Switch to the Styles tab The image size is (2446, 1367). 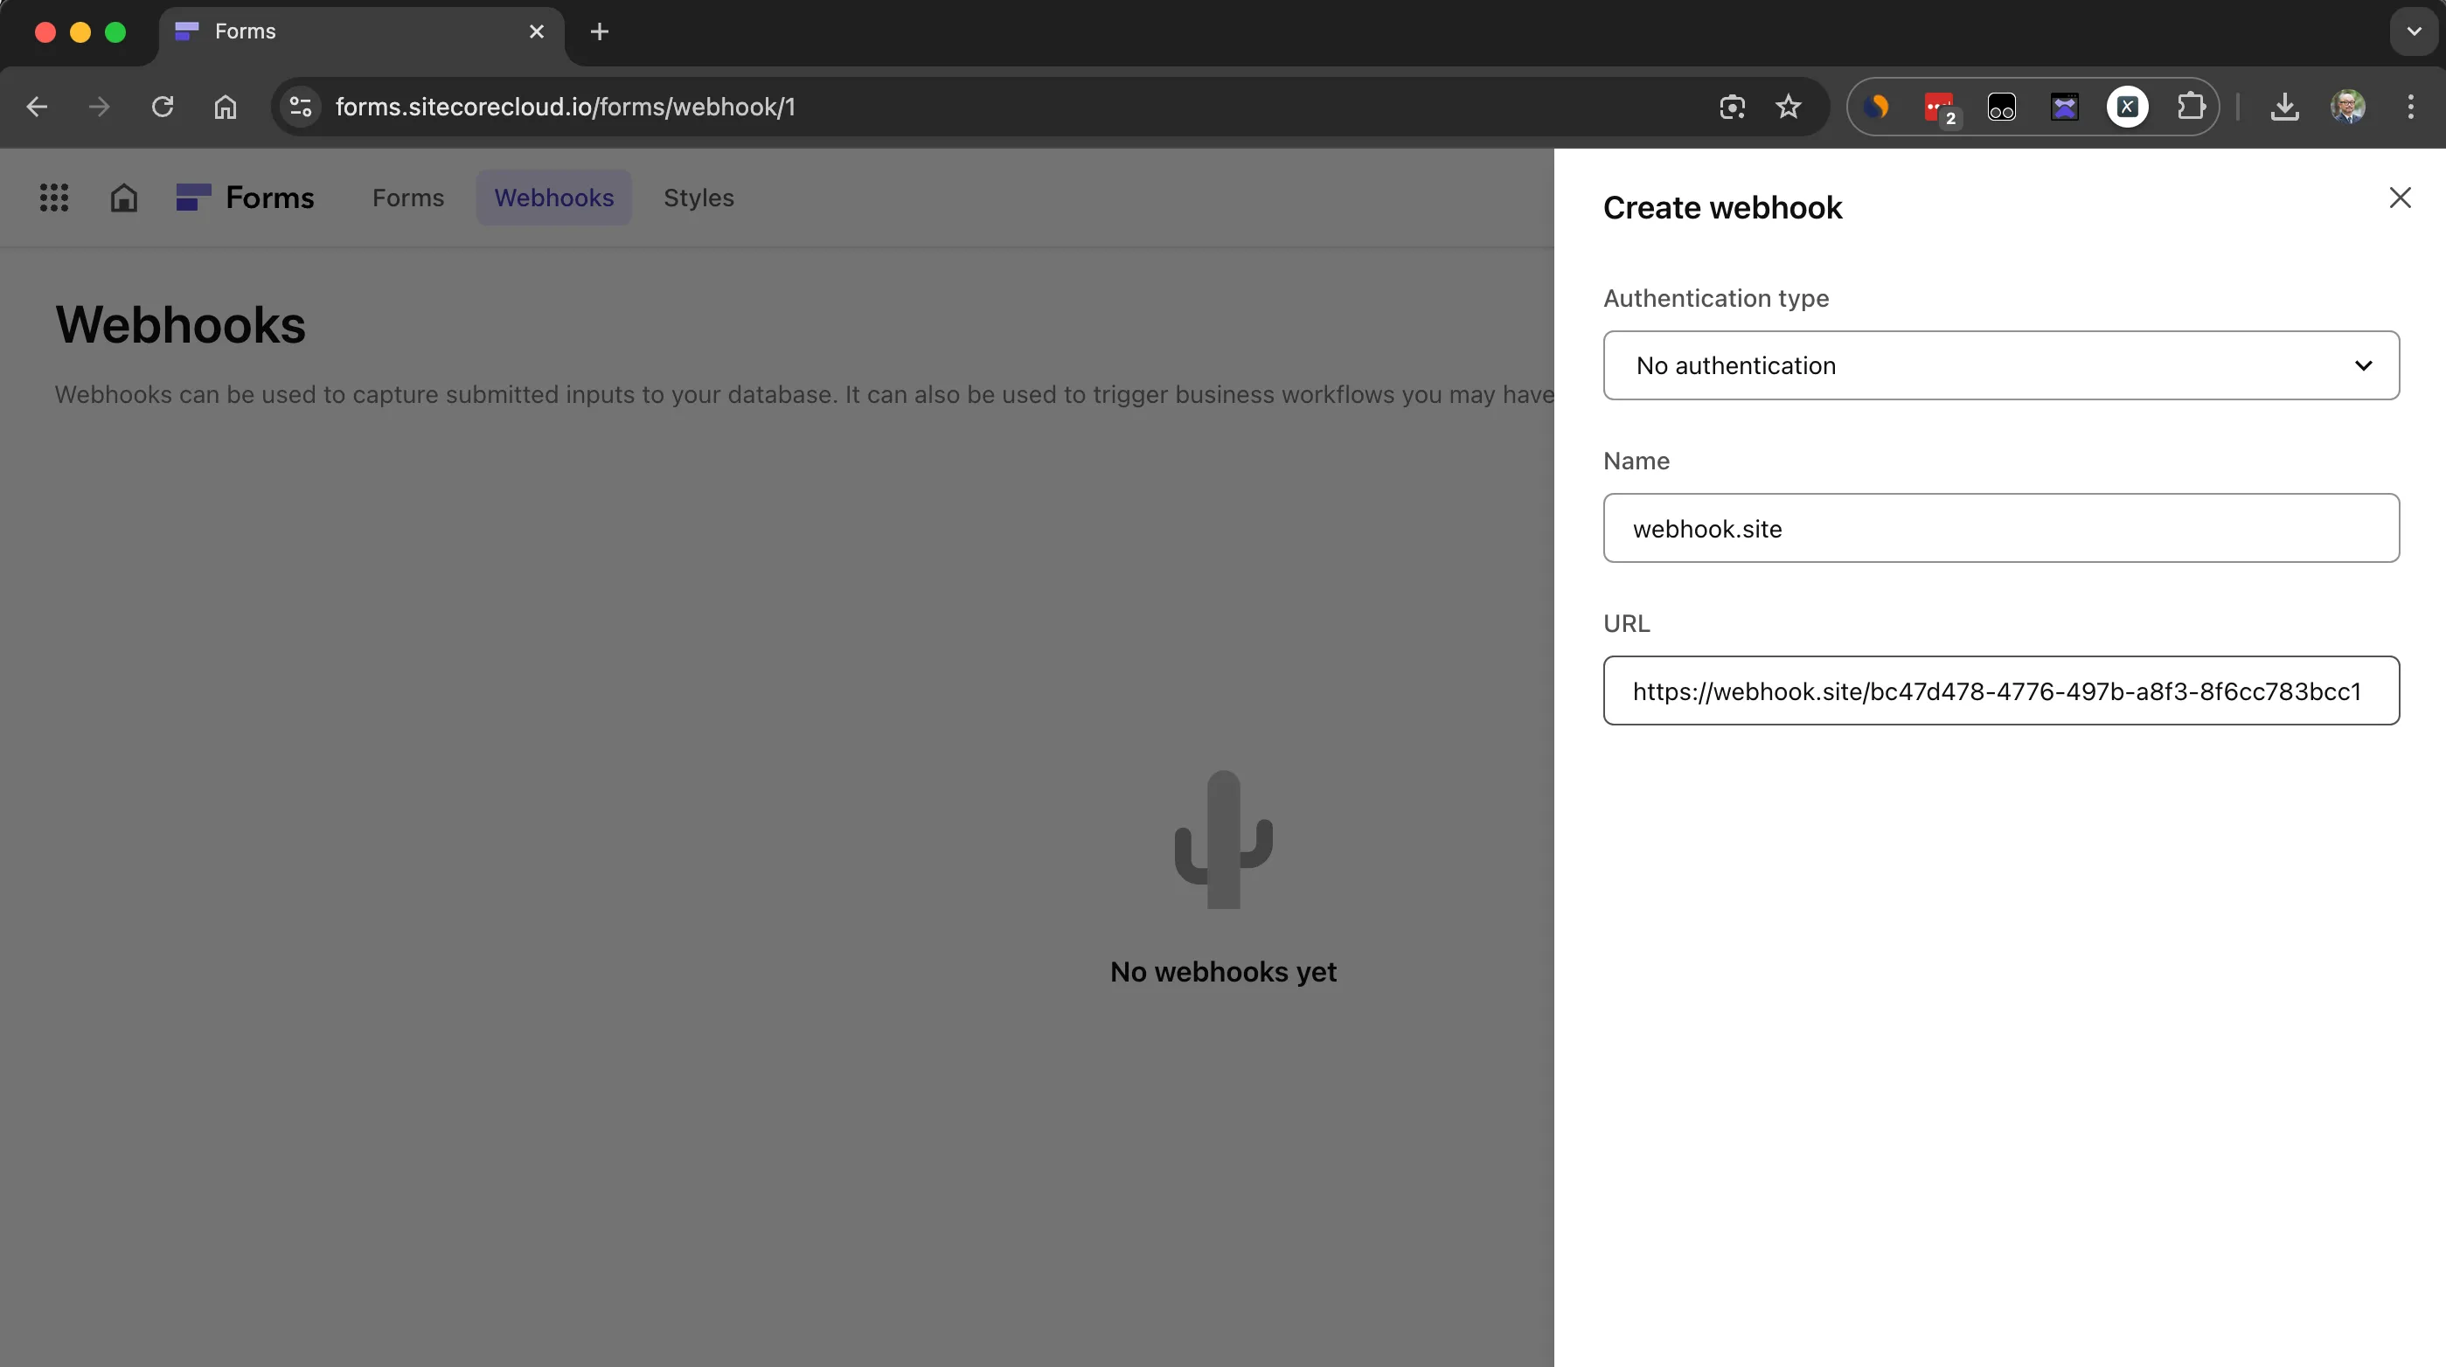point(698,198)
